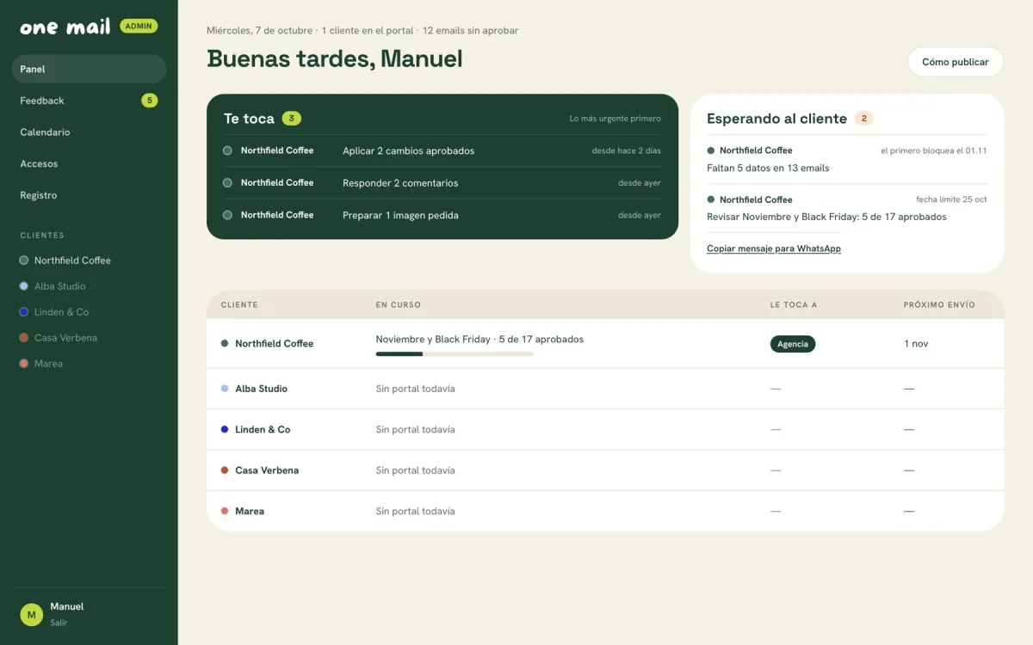Open Accesos in the sidebar
The width and height of the screenshot is (1033, 645).
[x=89, y=163]
